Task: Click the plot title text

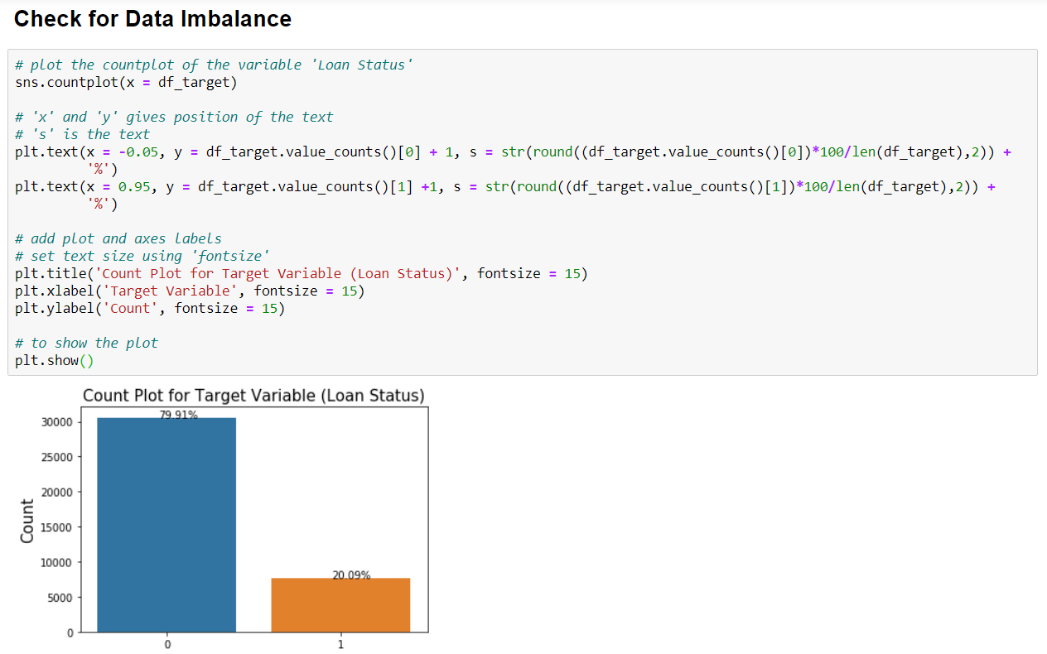Action: tap(255, 395)
